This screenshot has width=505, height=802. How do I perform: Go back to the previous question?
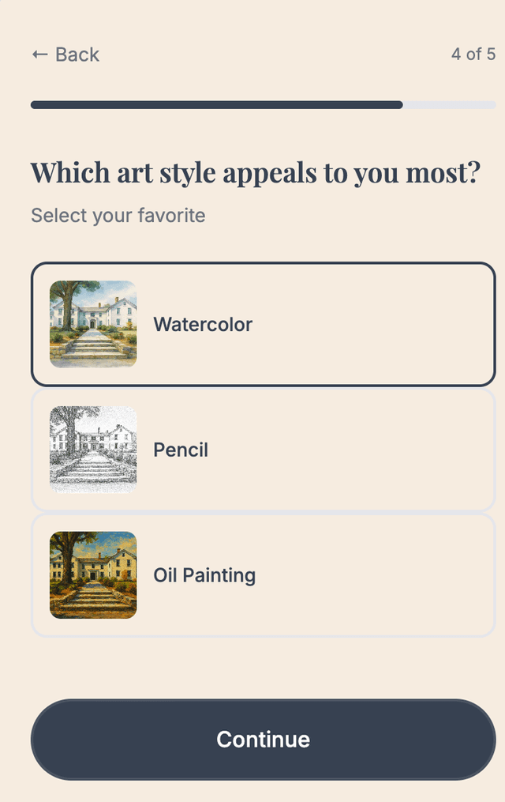[x=65, y=54]
